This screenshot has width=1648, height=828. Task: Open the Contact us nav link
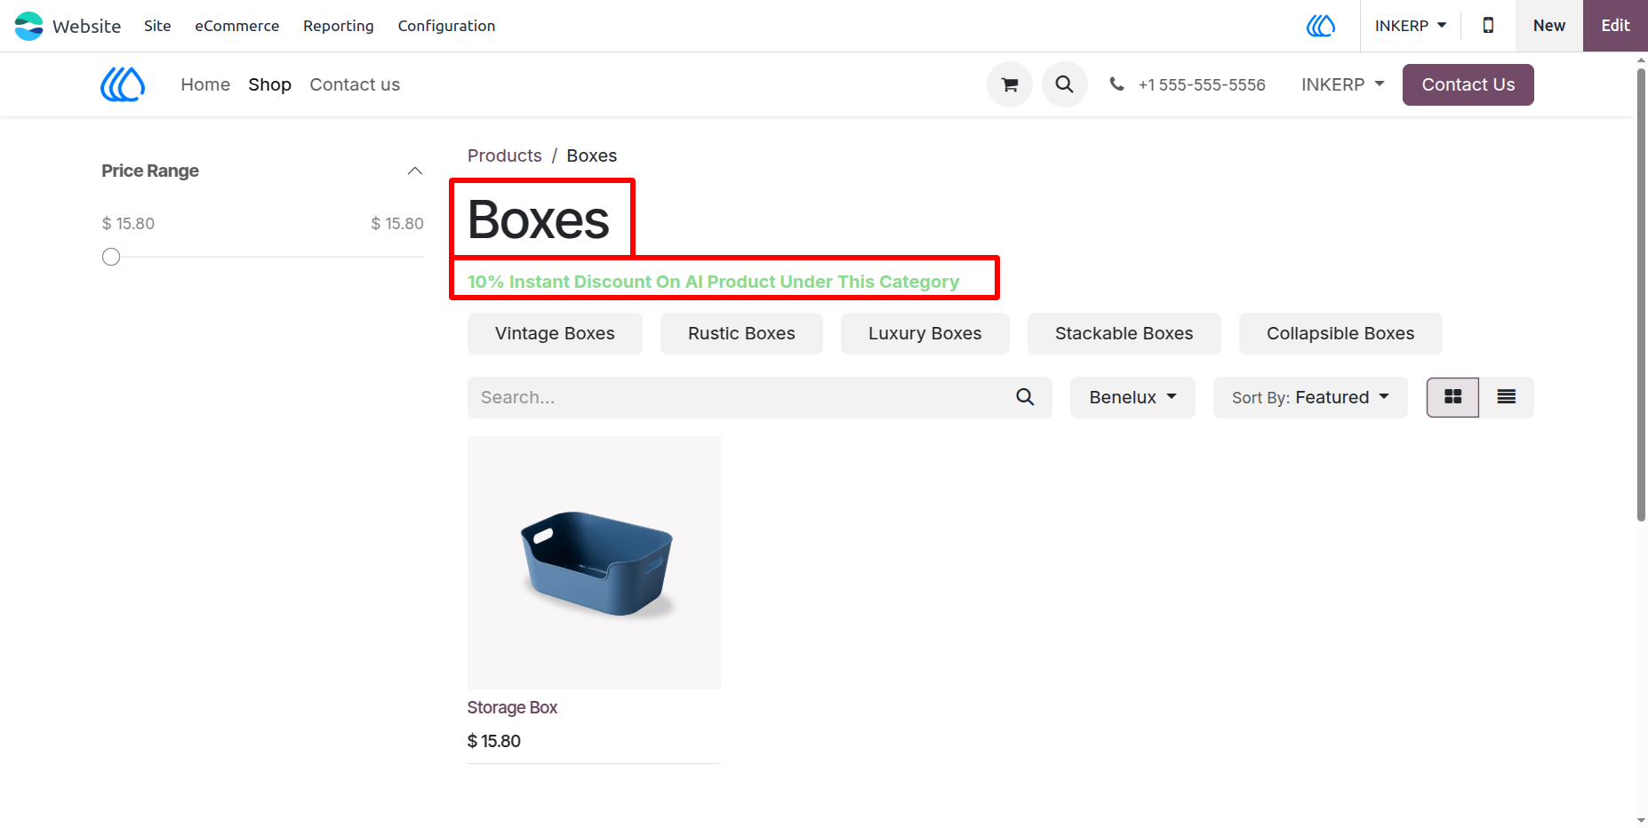355,84
